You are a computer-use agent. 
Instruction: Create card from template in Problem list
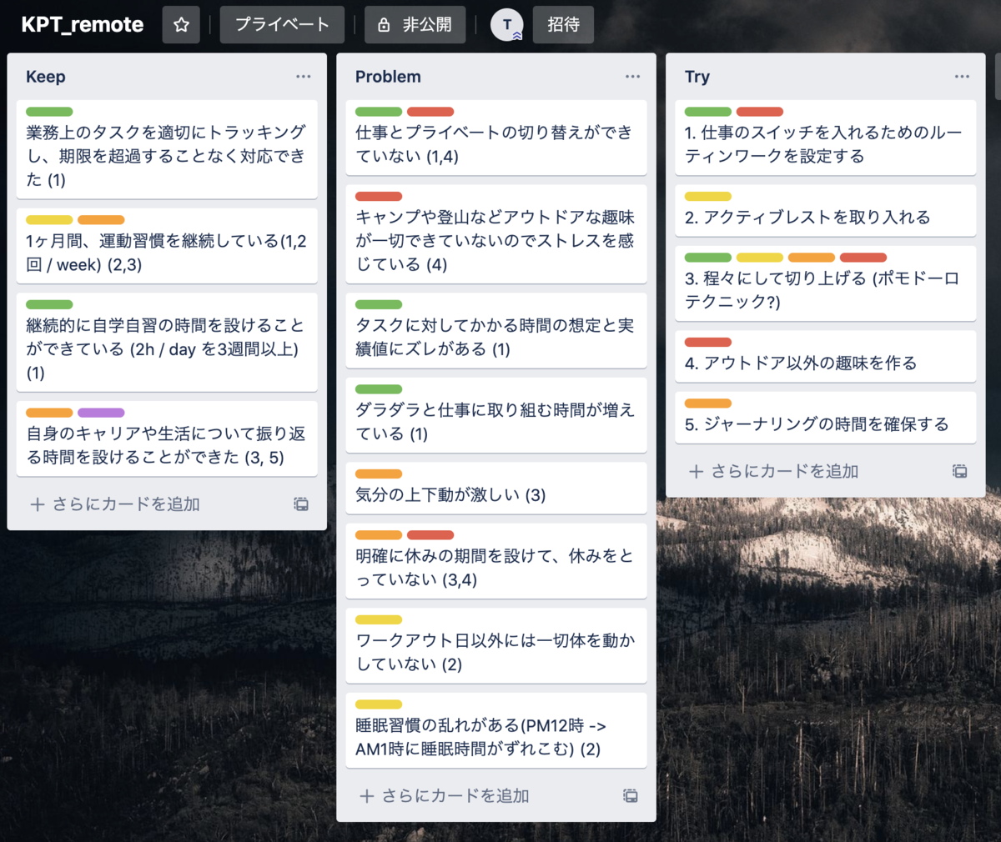click(x=631, y=795)
